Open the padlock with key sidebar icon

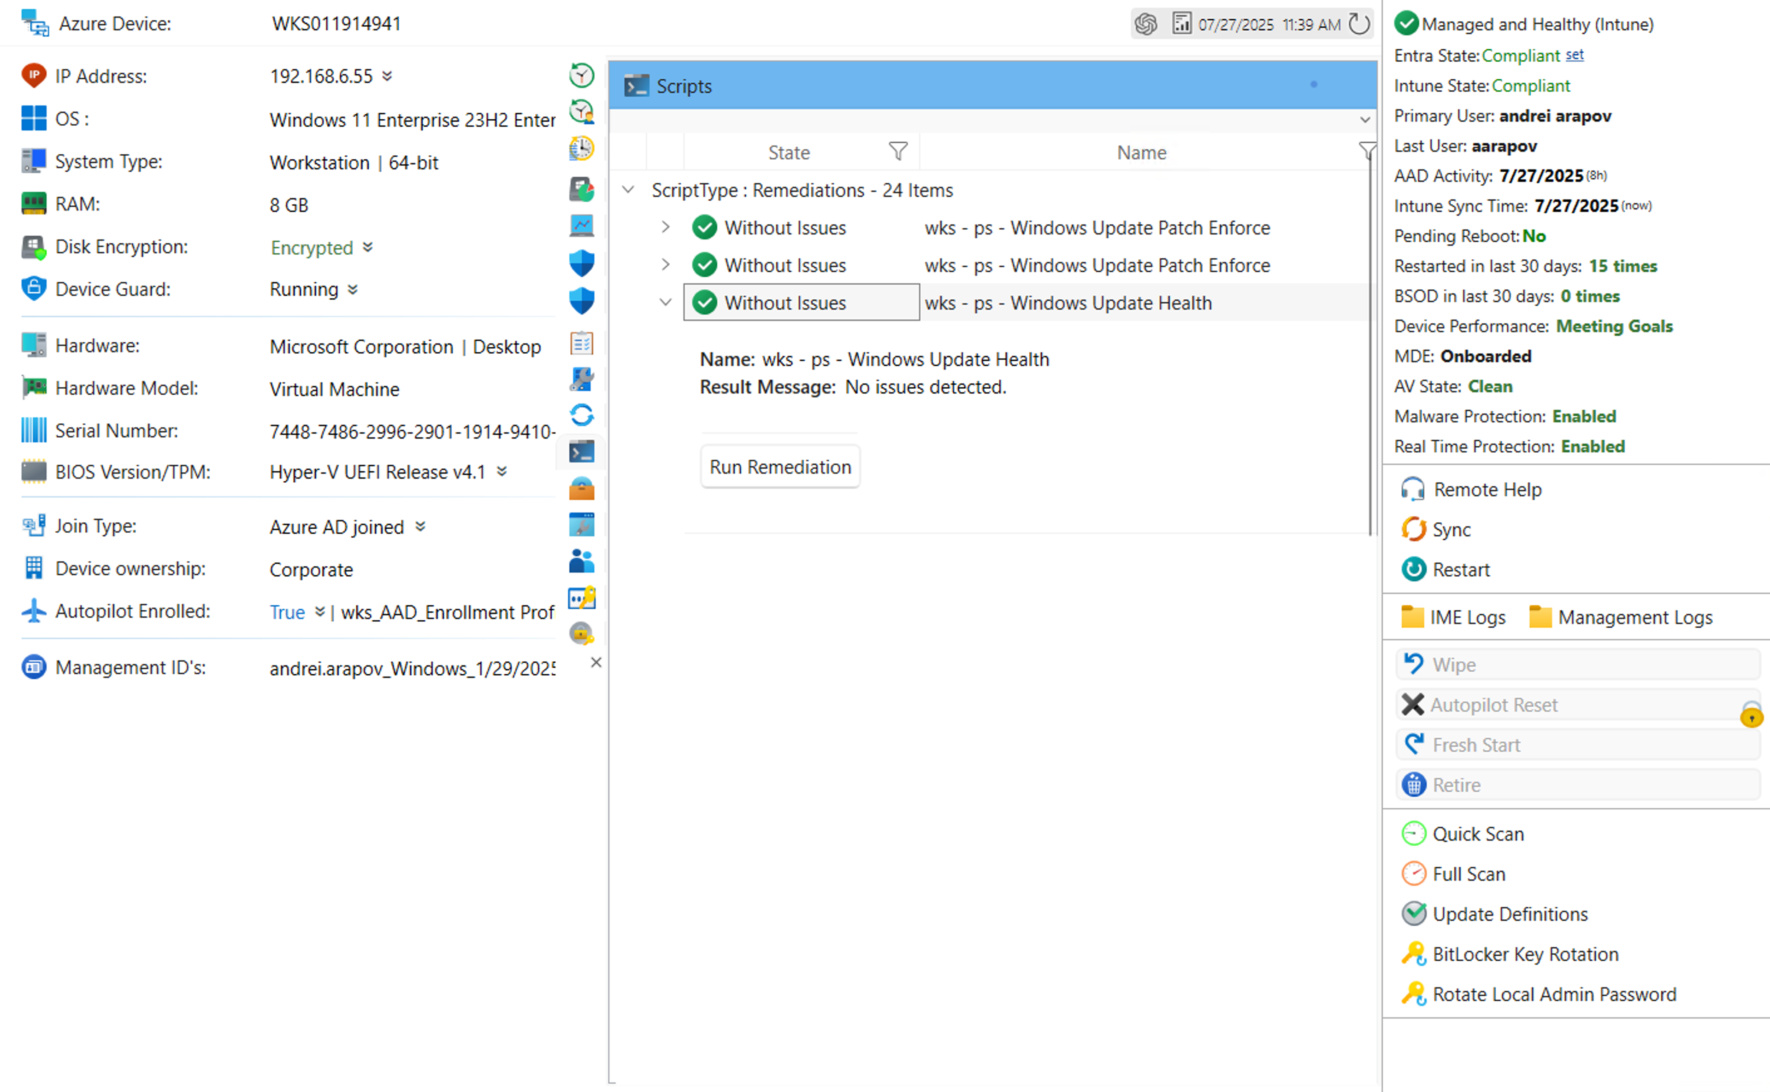[582, 634]
